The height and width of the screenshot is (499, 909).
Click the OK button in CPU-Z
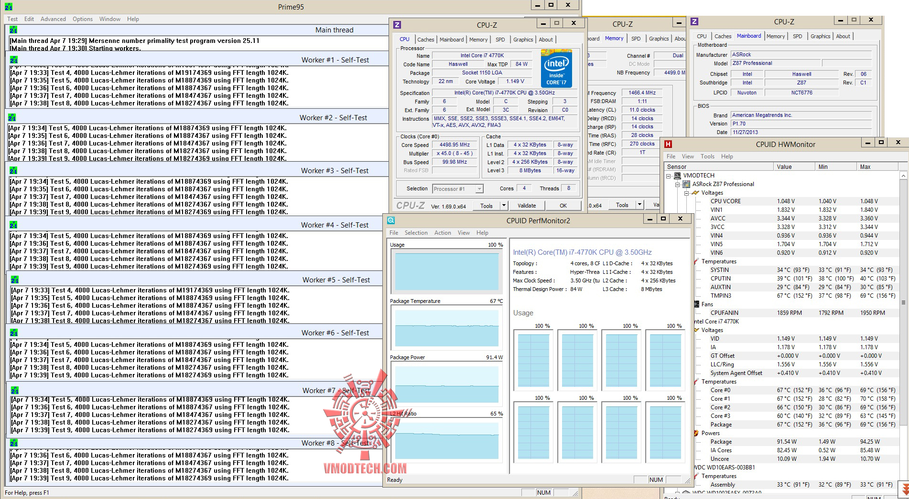coord(563,206)
